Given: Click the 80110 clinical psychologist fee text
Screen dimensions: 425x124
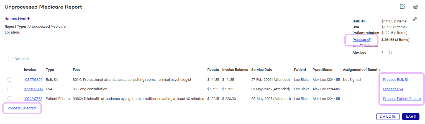Looking at the screenshot, I should coord(132,80).
